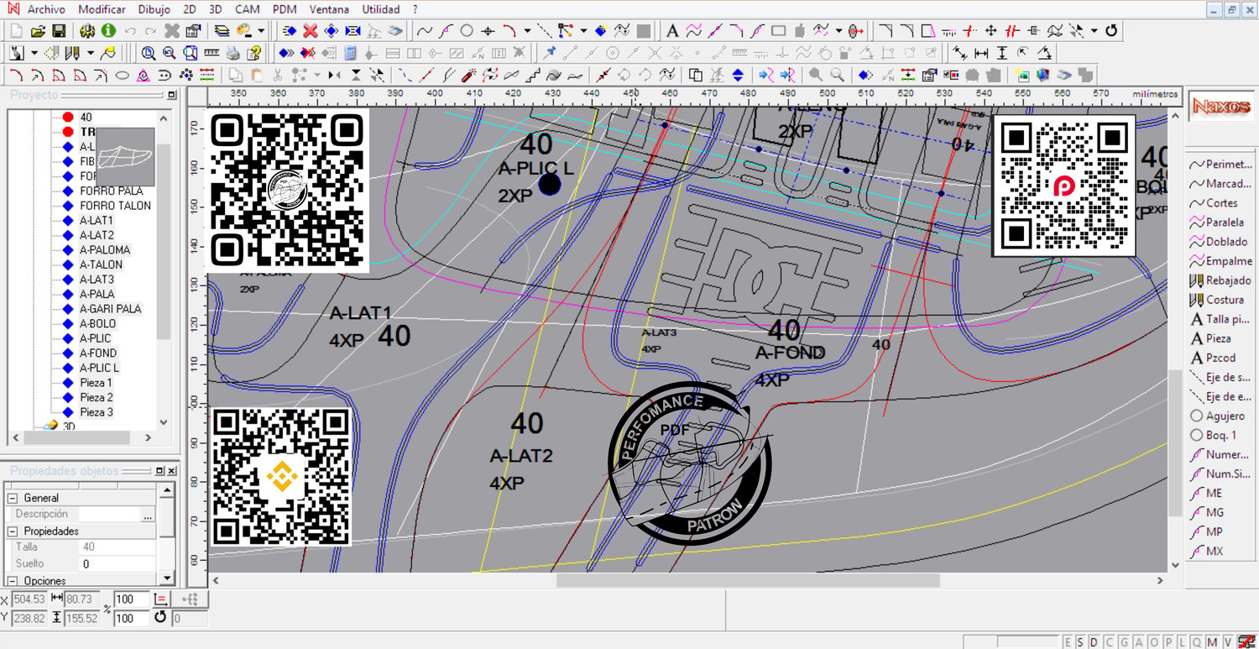
Task: Save the project with the floppy disk icon
Action: pos(59,31)
